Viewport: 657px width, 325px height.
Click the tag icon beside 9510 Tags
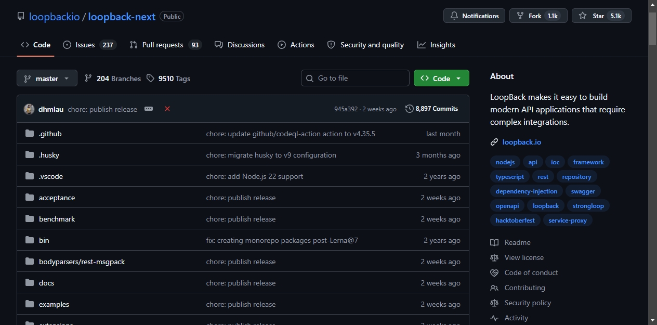(150, 78)
